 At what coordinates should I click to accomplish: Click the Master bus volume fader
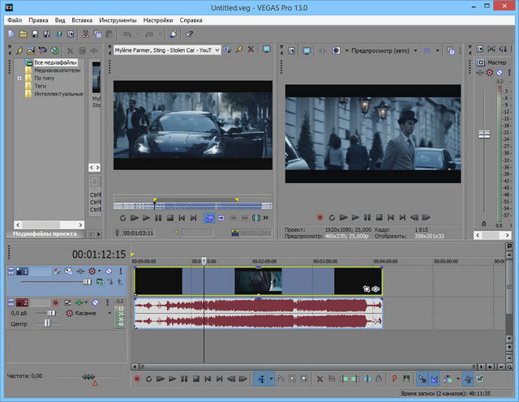(x=484, y=134)
